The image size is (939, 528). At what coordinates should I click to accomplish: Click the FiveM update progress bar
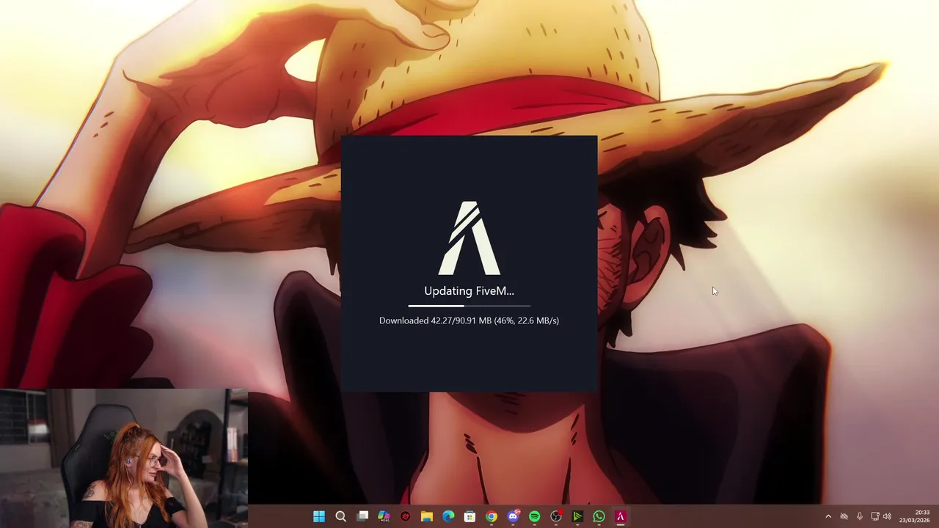pos(469,306)
